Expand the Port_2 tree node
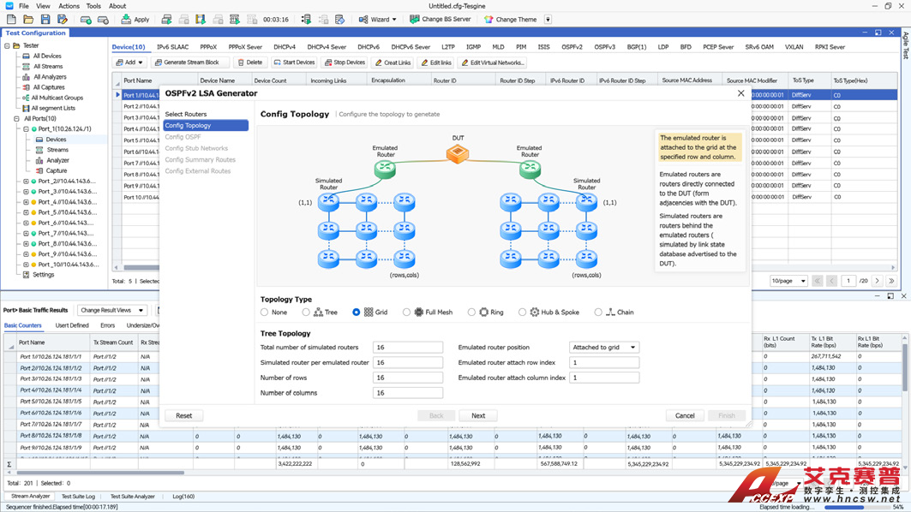911x512 pixels. coord(26,182)
